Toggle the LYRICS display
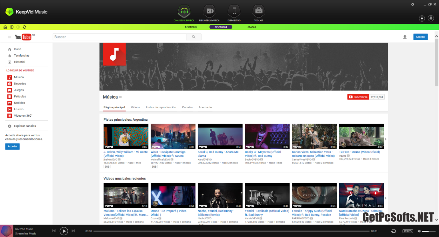Image resolution: width=439 pixels, height=237 pixels. [x=408, y=231]
